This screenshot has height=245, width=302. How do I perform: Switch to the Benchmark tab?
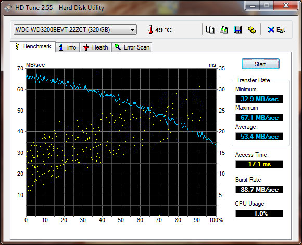(33, 46)
